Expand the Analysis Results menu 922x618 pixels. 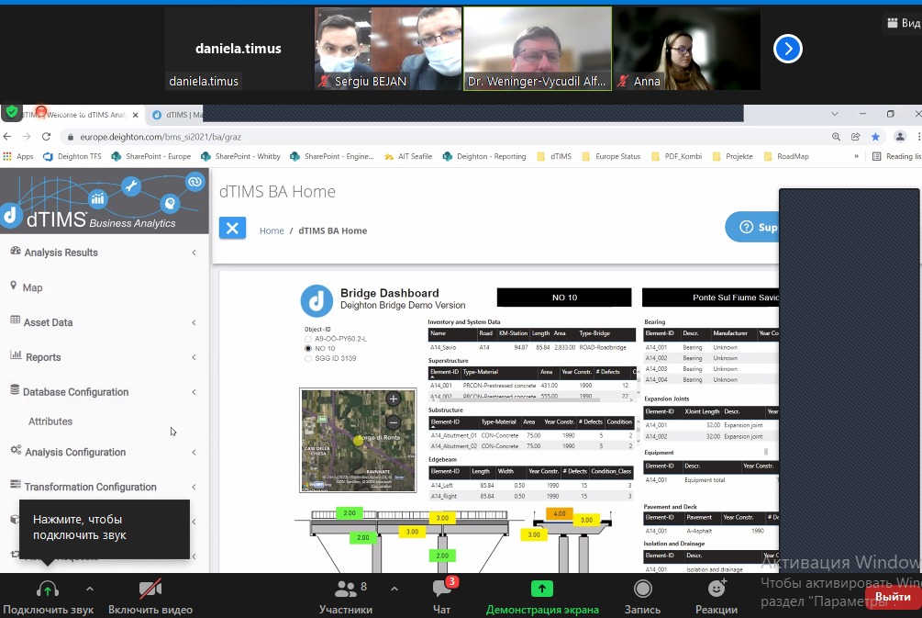61,253
